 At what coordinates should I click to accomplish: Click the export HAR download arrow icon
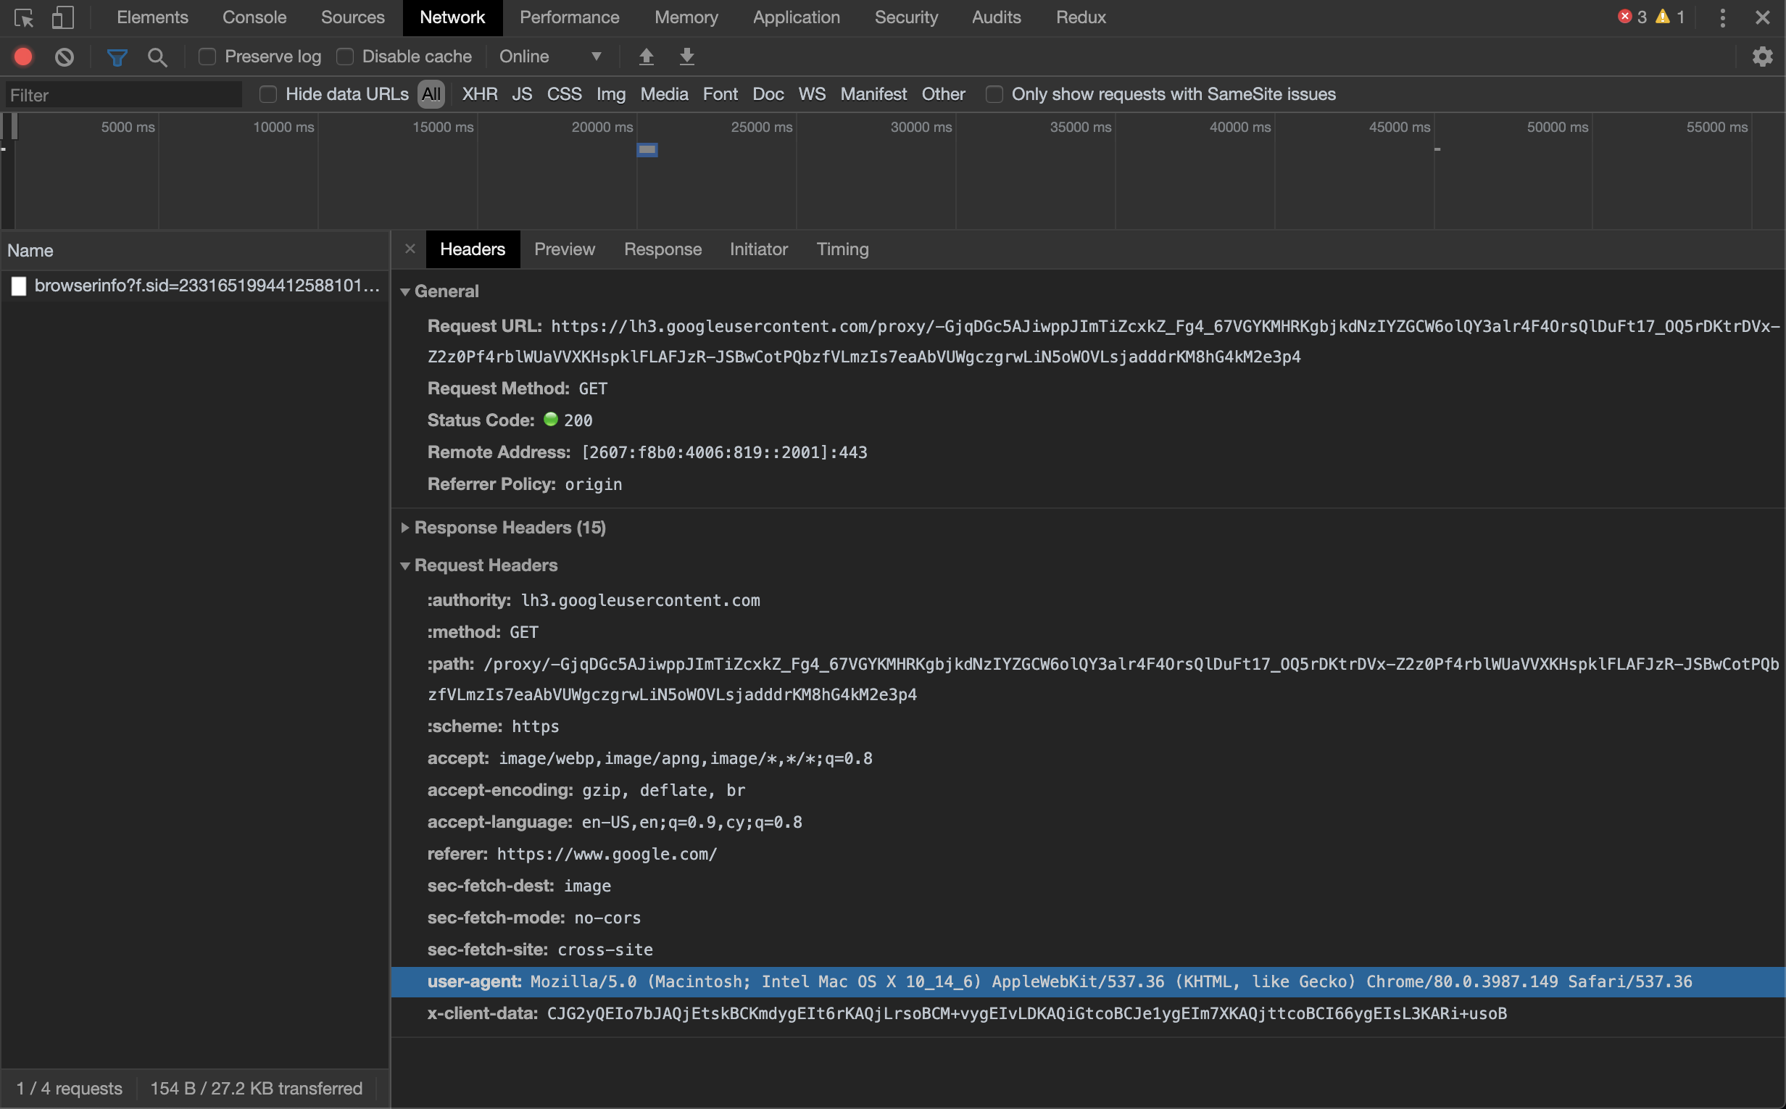click(x=686, y=57)
